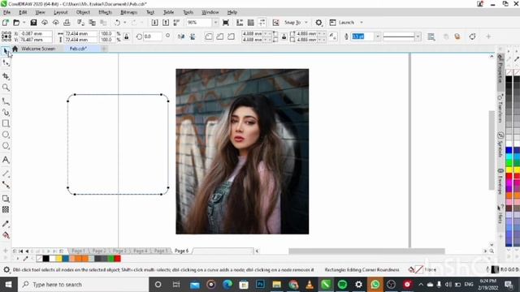Select the Interactive Fill tool

coord(6,235)
